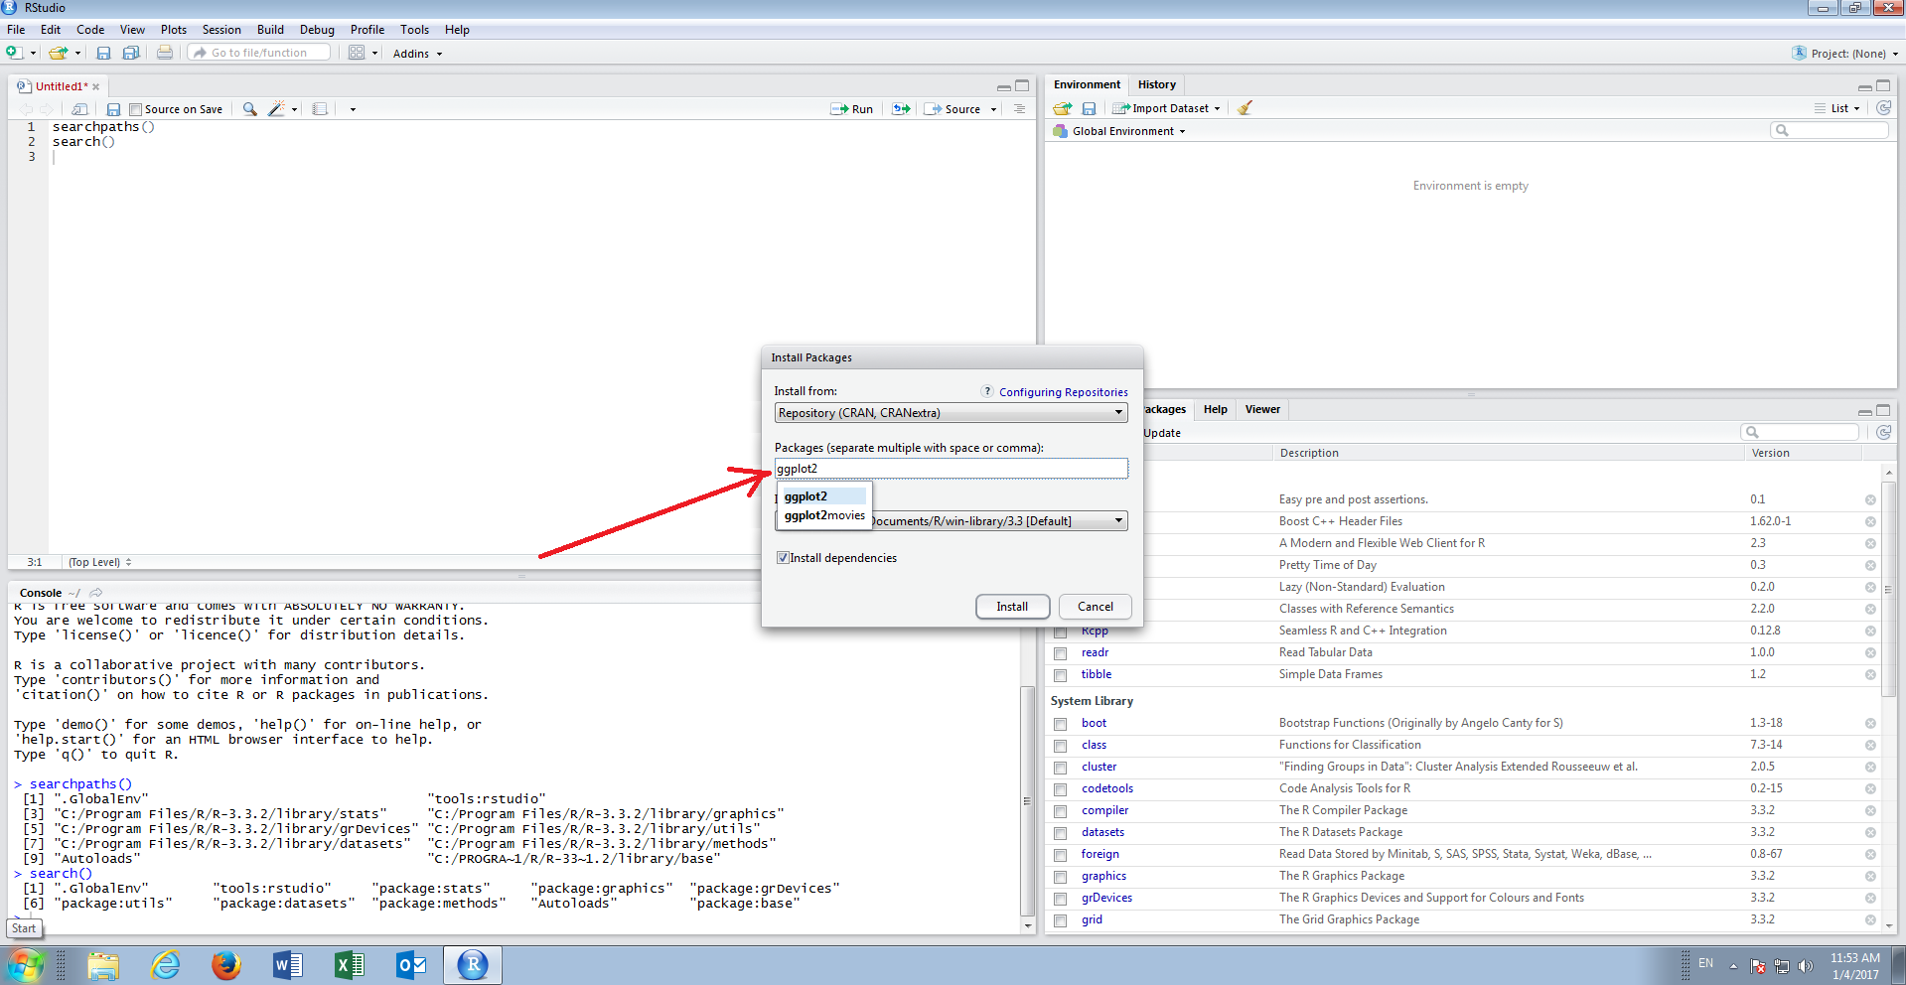Open Excel from the taskbar
This screenshot has width=1906, height=985.
[350, 964]
